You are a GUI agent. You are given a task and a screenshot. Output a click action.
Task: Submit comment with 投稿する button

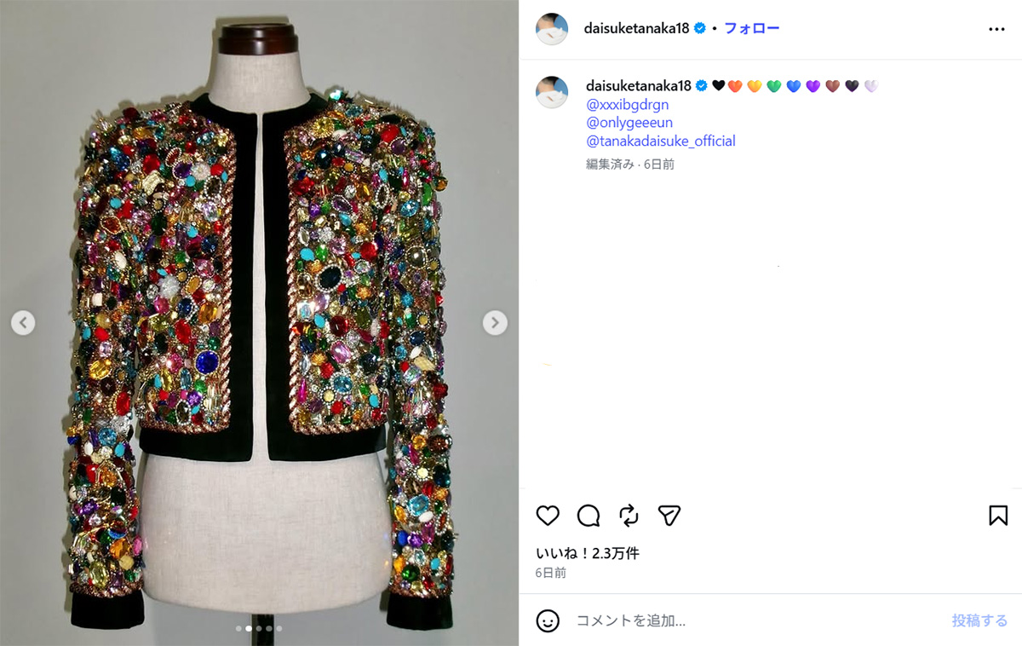[x=979, y=620]
